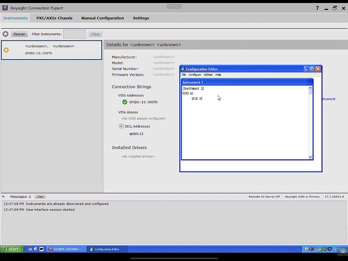This screenshot has height=261, width=348.
Task: Open the PXI/AXIe Chassis tab
Action: (54, 18)
